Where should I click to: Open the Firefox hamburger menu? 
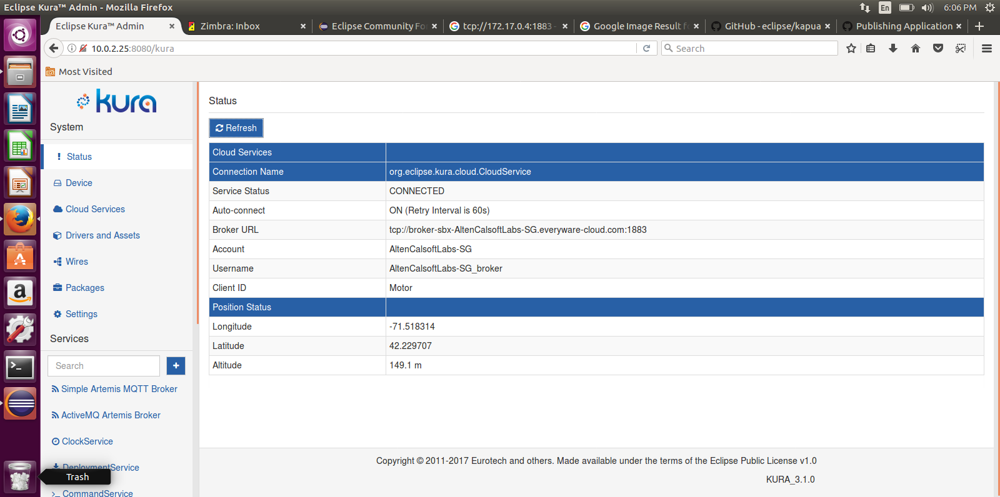click(x=987, y=48)
